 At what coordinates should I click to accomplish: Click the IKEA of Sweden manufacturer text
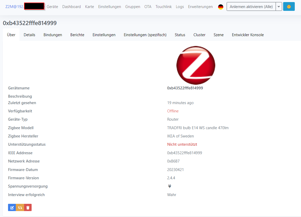(x=181, y=136)
